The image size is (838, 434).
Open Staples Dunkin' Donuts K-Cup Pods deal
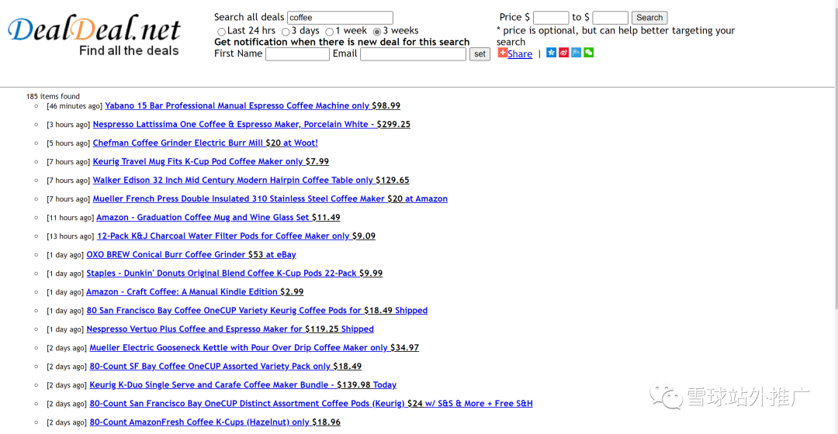coord(234,274)
